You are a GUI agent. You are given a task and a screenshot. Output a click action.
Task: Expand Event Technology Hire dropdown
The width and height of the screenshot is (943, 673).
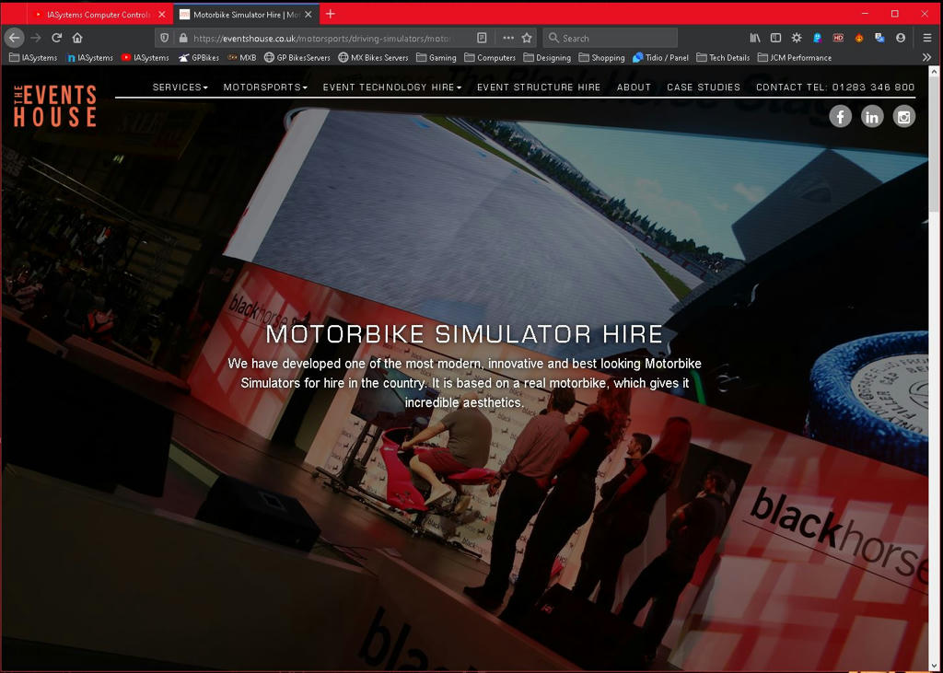[392, 87]
